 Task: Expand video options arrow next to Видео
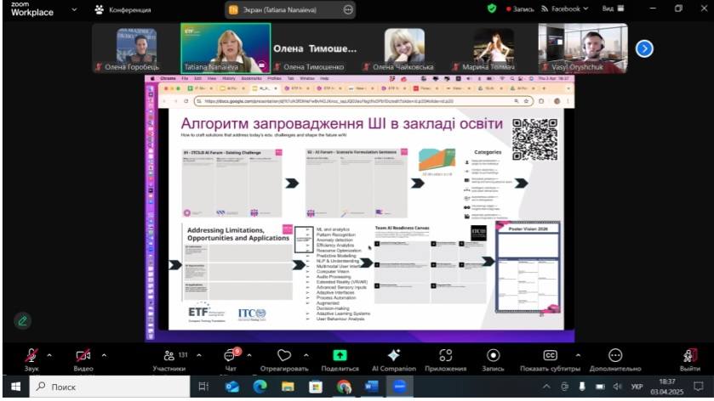coord(105,355)
